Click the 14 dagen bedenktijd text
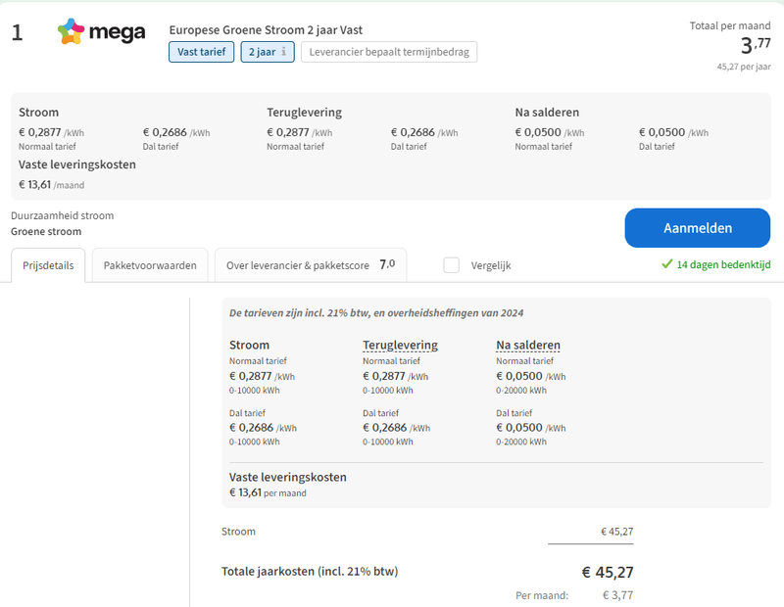 (723, 264)
